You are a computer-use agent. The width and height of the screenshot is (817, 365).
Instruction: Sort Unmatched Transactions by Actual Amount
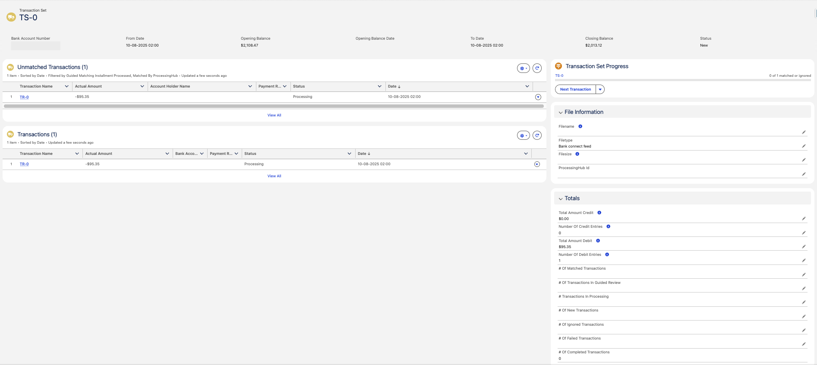(x=88, y=86)
